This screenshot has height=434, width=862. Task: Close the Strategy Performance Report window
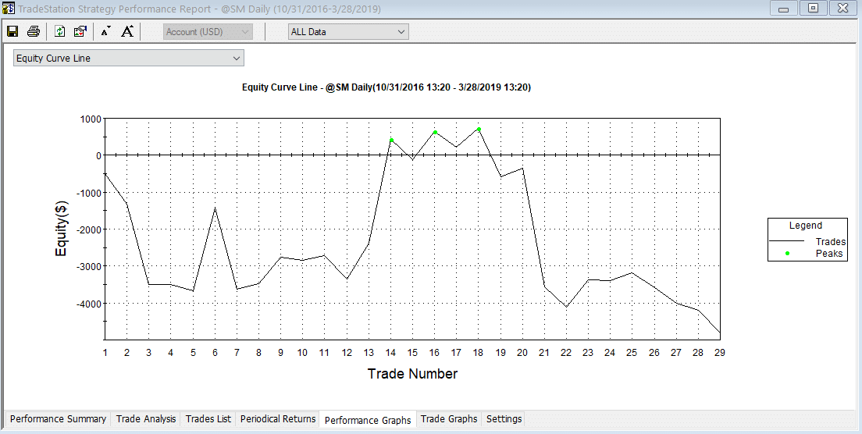[x=842, y=9]
